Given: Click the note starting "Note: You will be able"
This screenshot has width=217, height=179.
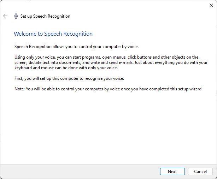Looking at the screenshot, I should (108, 89).
